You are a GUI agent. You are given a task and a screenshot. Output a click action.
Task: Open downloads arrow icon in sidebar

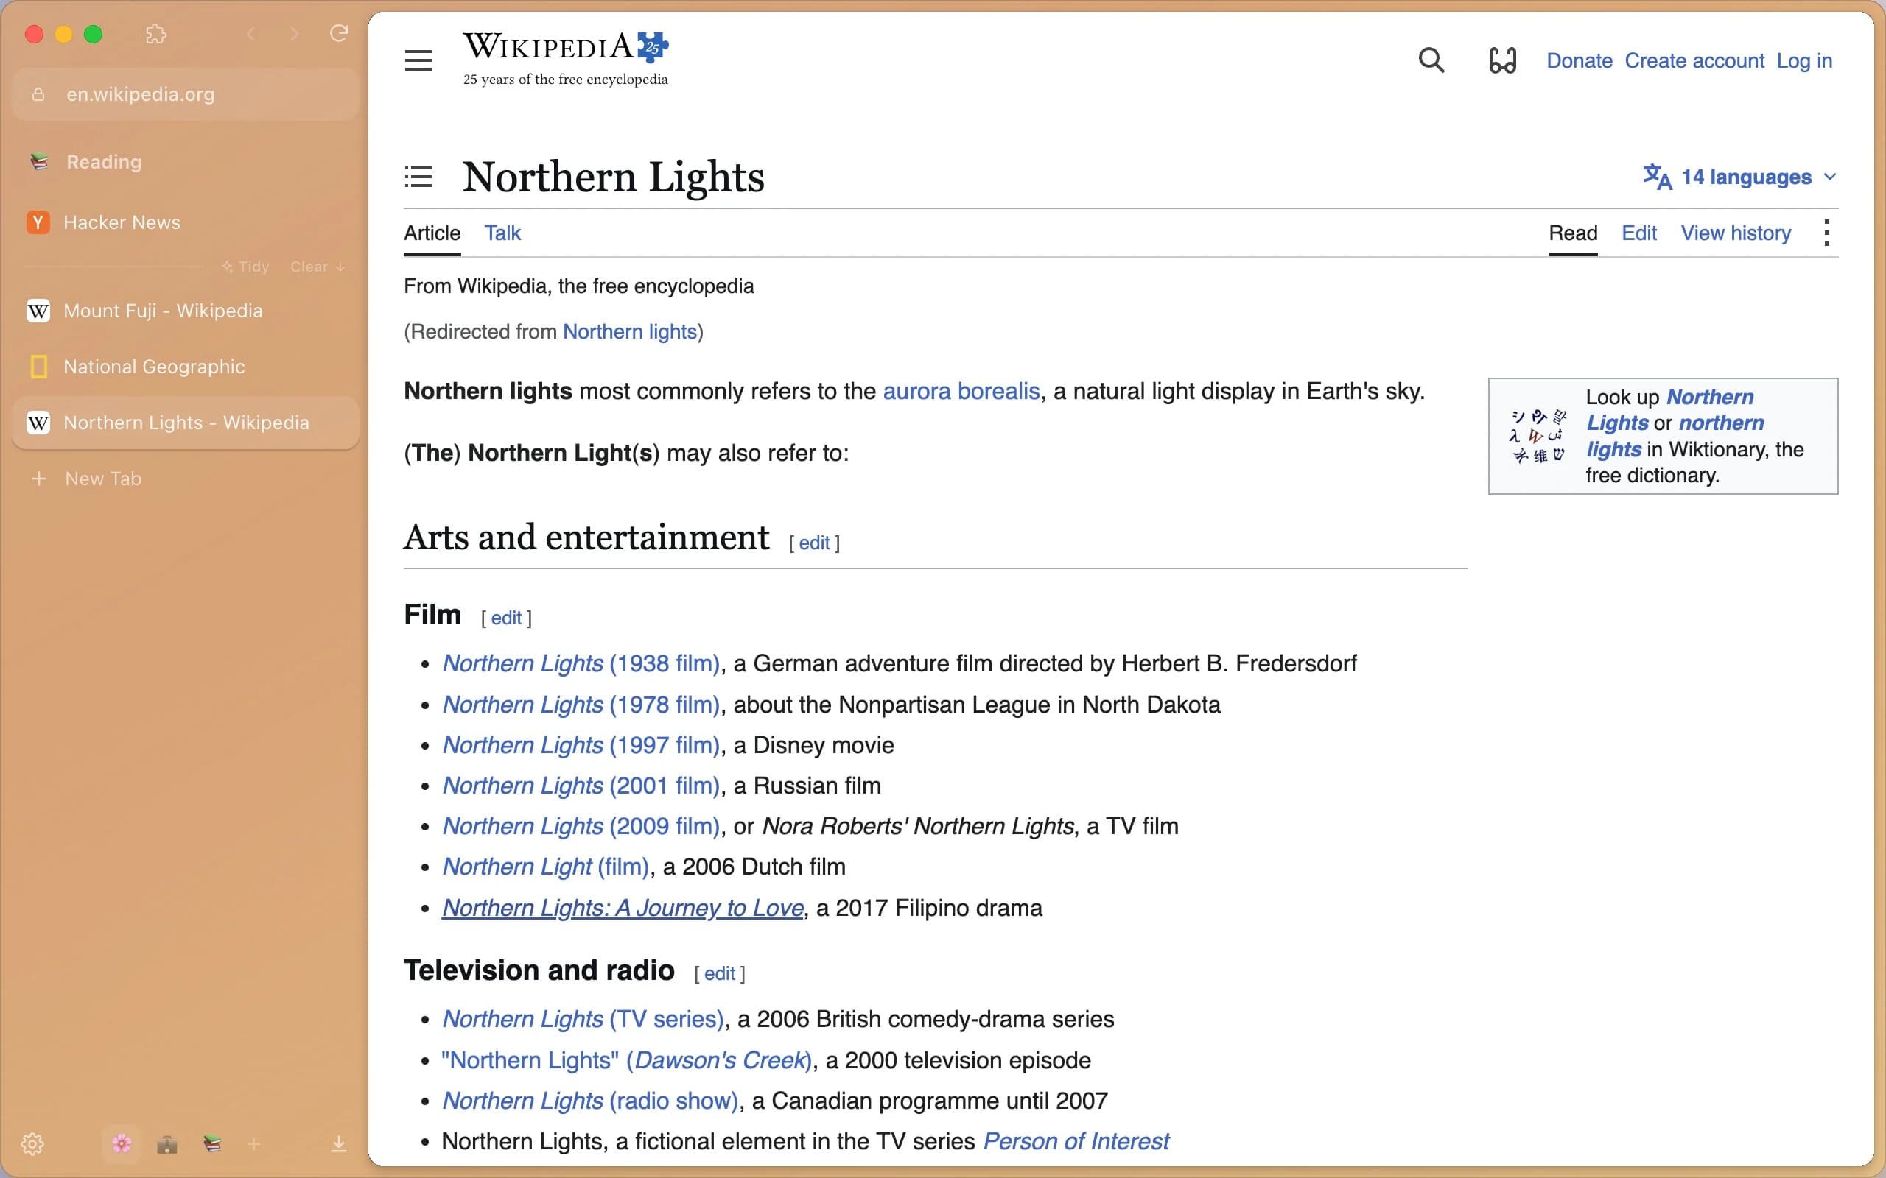338,1143
